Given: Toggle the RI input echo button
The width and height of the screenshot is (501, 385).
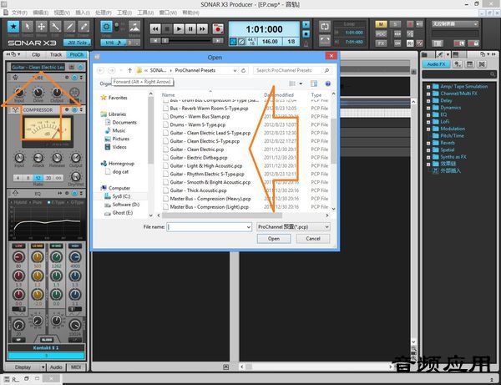Looking at the screenshot, I should pos(410,43).
